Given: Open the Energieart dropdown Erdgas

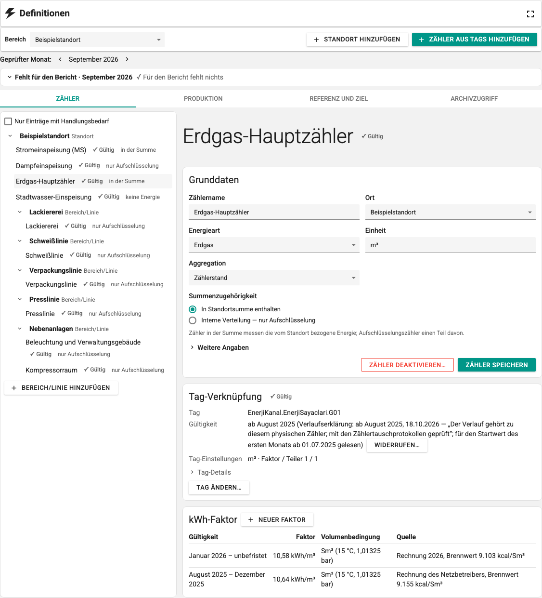Looking at the screenshot, I should click(x=274, y=245).
